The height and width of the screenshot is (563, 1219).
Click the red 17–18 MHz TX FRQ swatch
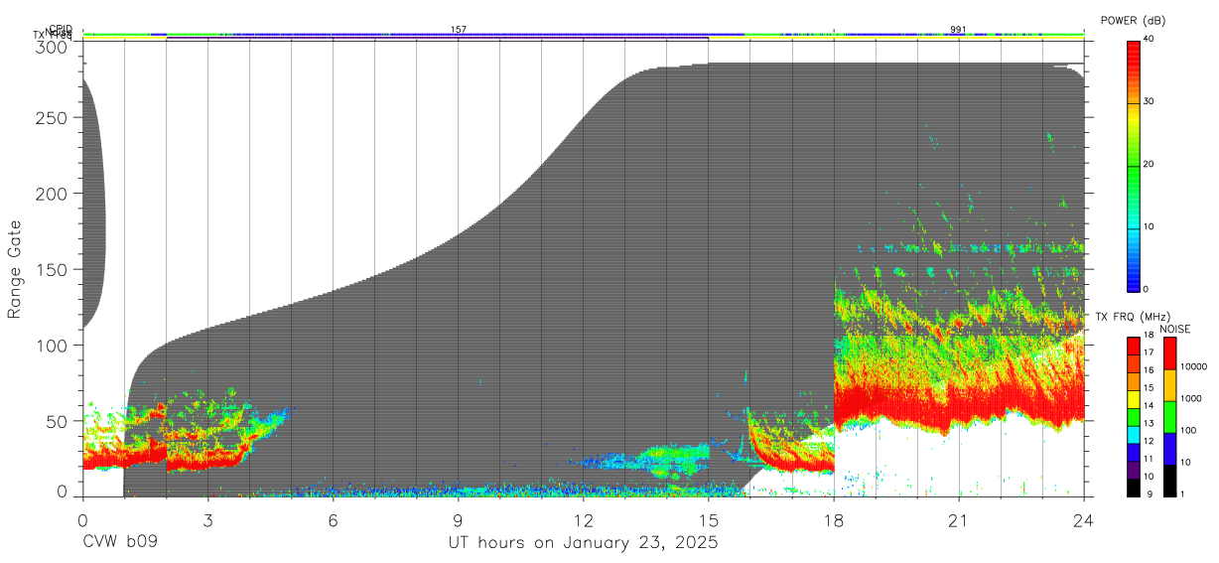click(x=1134, y=346)
